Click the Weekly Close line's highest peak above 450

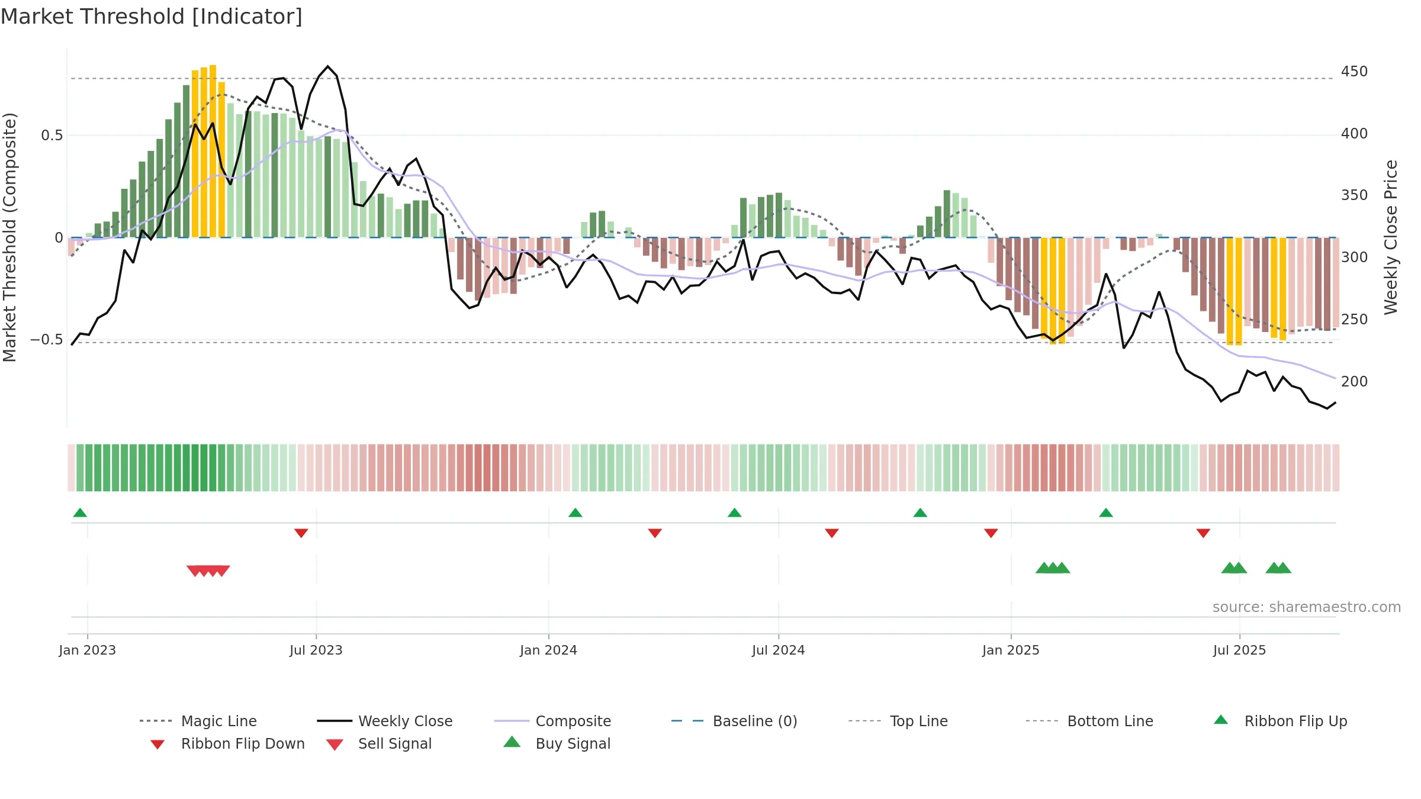point(327,66)
